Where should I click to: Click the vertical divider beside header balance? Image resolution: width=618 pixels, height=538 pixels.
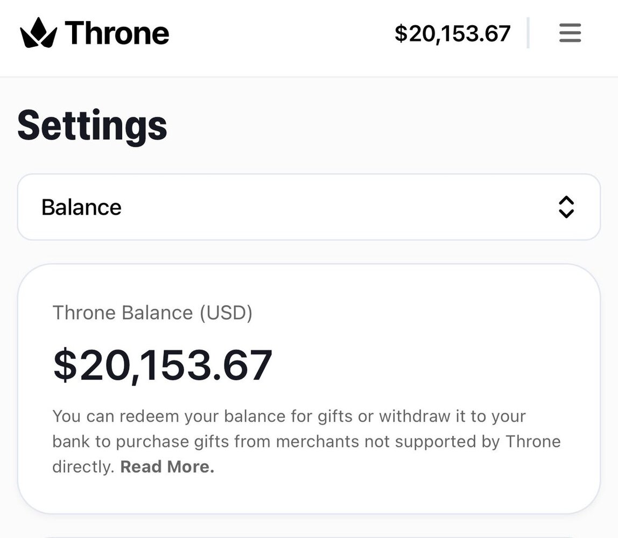pos(528,33)
